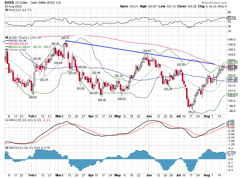Select the 103.03 price label
This screenshot has width=240, height=178.
pyautogui.click(x=82, y=67)
